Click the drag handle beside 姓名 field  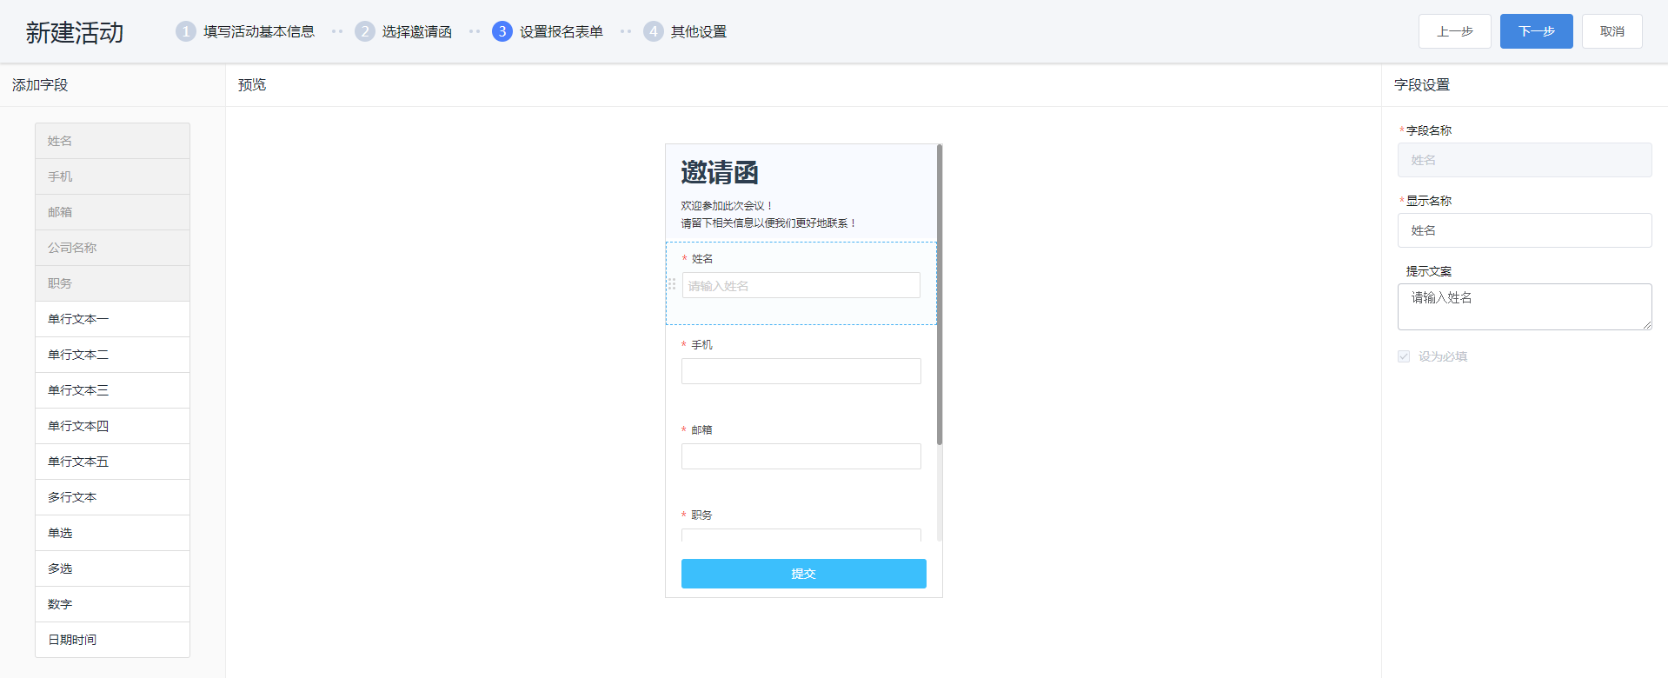point(671,284)
